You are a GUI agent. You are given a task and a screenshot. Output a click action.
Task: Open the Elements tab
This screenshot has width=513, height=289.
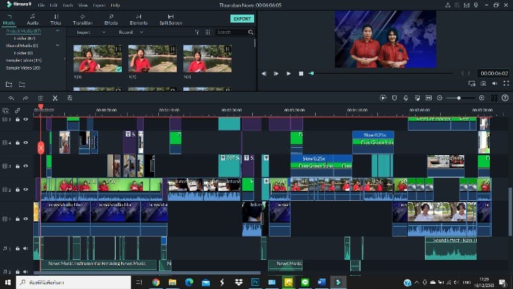pyautogui.click(x=138, y=20)
